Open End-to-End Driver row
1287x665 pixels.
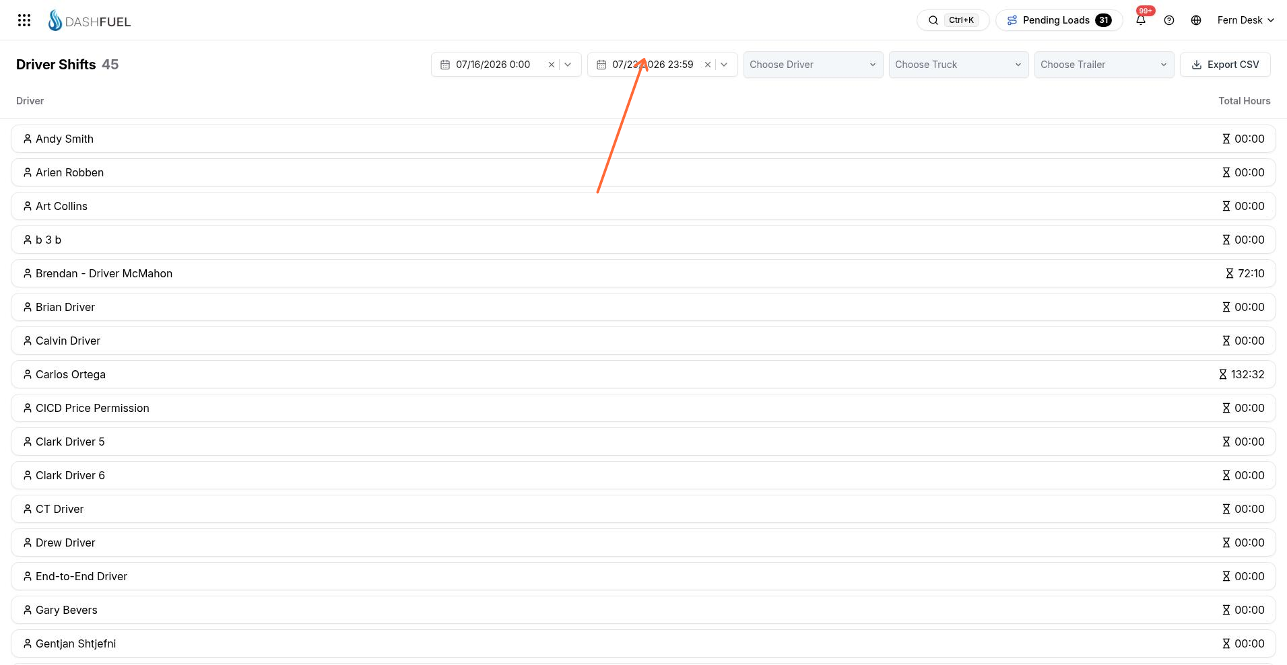(643, 576)
